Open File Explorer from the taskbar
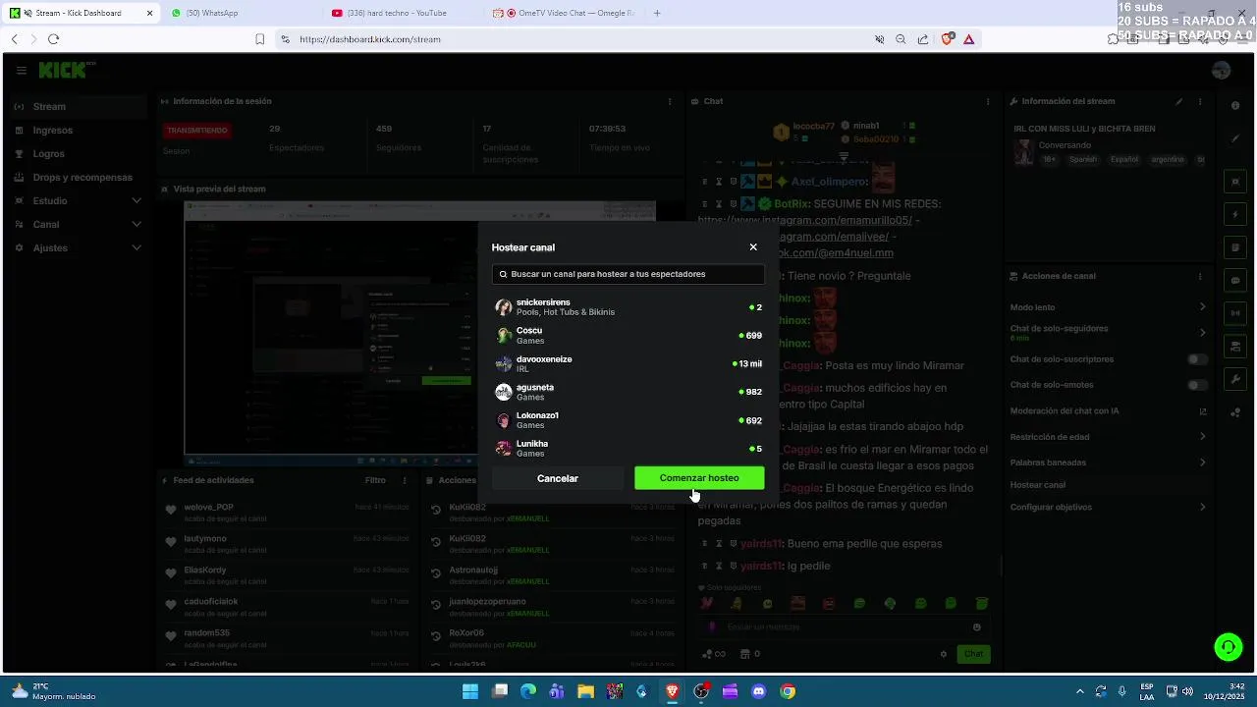This screenshot has width=1257, height=707. coord(585,691)
